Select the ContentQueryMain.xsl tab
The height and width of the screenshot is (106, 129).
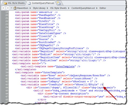tap(41, 3)
